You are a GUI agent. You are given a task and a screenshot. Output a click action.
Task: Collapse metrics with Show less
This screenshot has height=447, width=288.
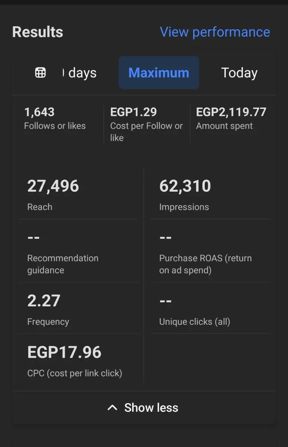click(151, 408)
